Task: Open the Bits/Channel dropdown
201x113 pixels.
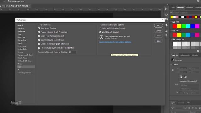Action: [x=189, y=89]
